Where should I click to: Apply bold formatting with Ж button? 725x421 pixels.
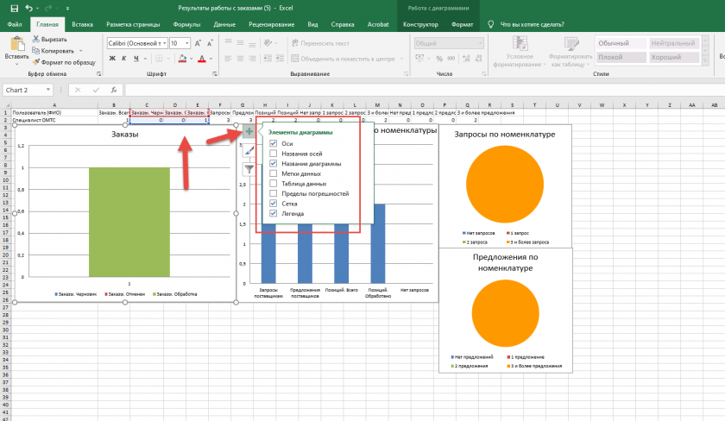112,59
